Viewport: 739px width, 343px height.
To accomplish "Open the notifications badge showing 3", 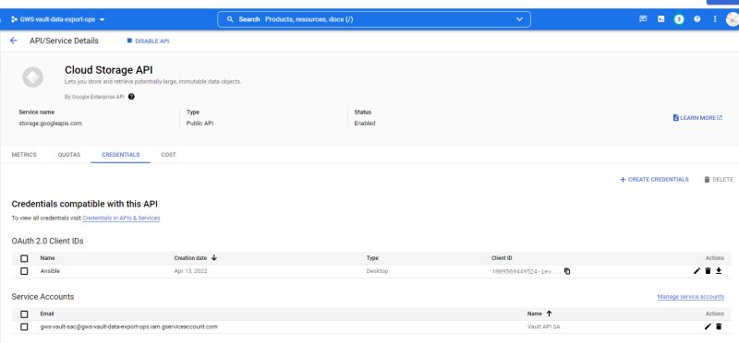I will coord(679,19).
